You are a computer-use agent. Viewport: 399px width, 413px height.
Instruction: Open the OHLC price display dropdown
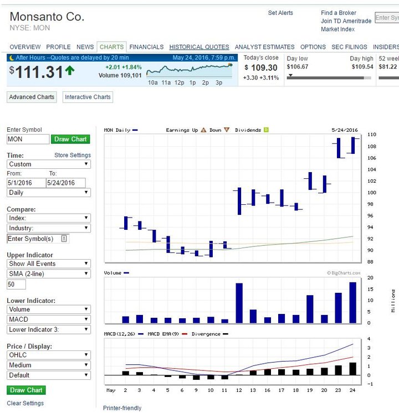49,355
